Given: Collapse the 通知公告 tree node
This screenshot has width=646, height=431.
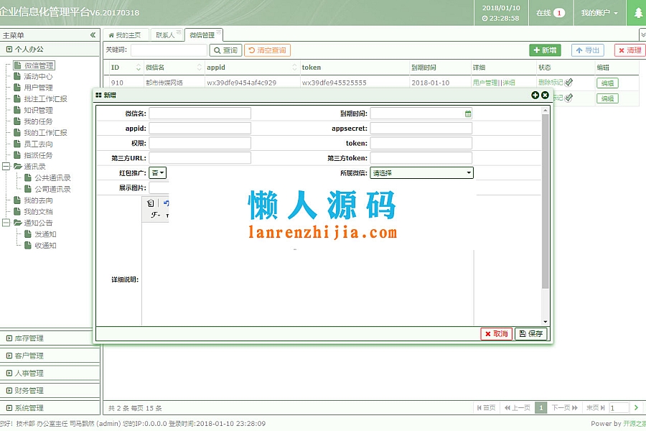Looking at the screenshot, I should coord(6,223).
